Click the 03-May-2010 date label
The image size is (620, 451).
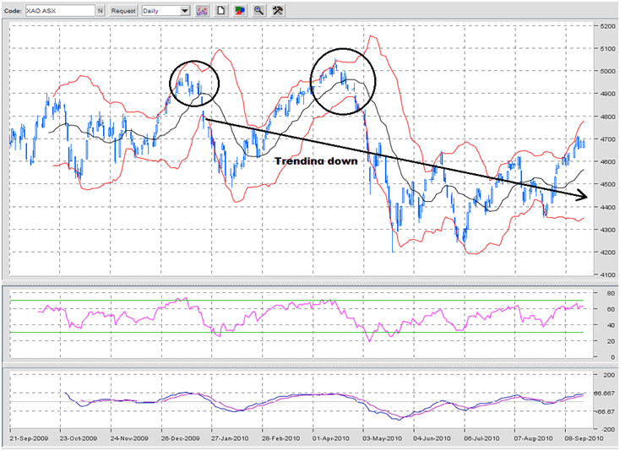tap(382, 438)
